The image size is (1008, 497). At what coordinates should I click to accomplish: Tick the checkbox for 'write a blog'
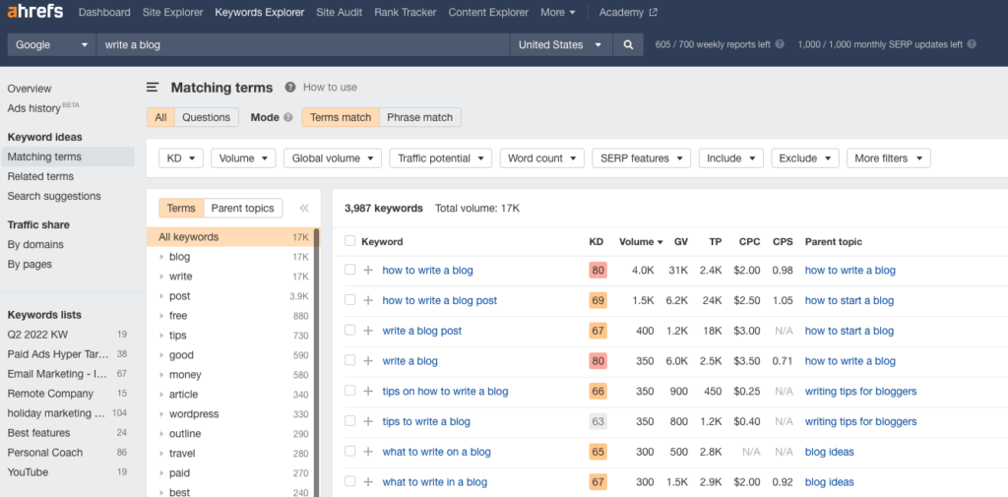pos(349,360)
